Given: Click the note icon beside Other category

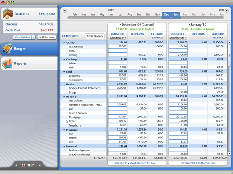Looking at the screenshot, I should (x=67, y=121).
